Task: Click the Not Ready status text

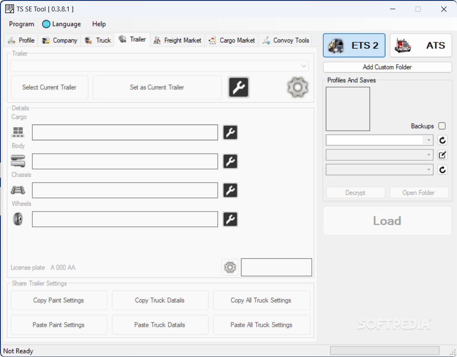Action: [x=18, y=351]
